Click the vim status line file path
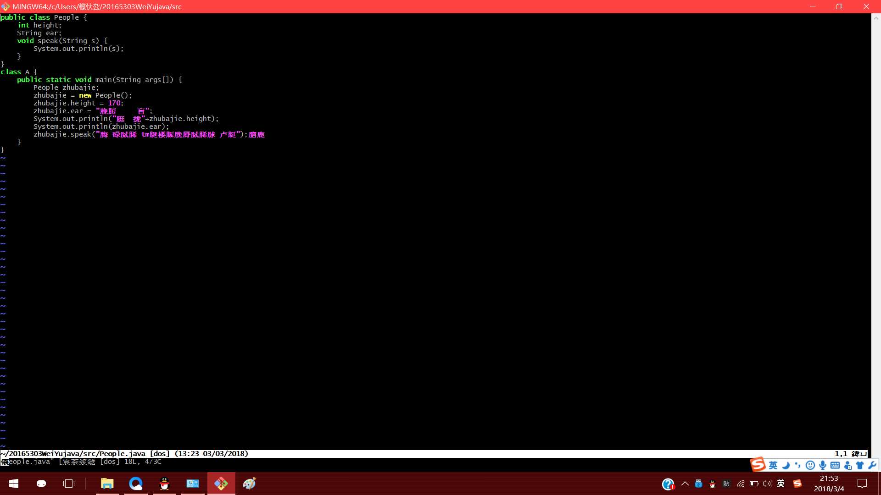This screenshot has height=495, width=881. pos(73,454)
